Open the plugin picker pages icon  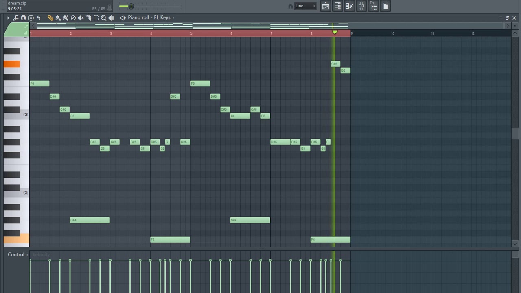pos(385,6)
